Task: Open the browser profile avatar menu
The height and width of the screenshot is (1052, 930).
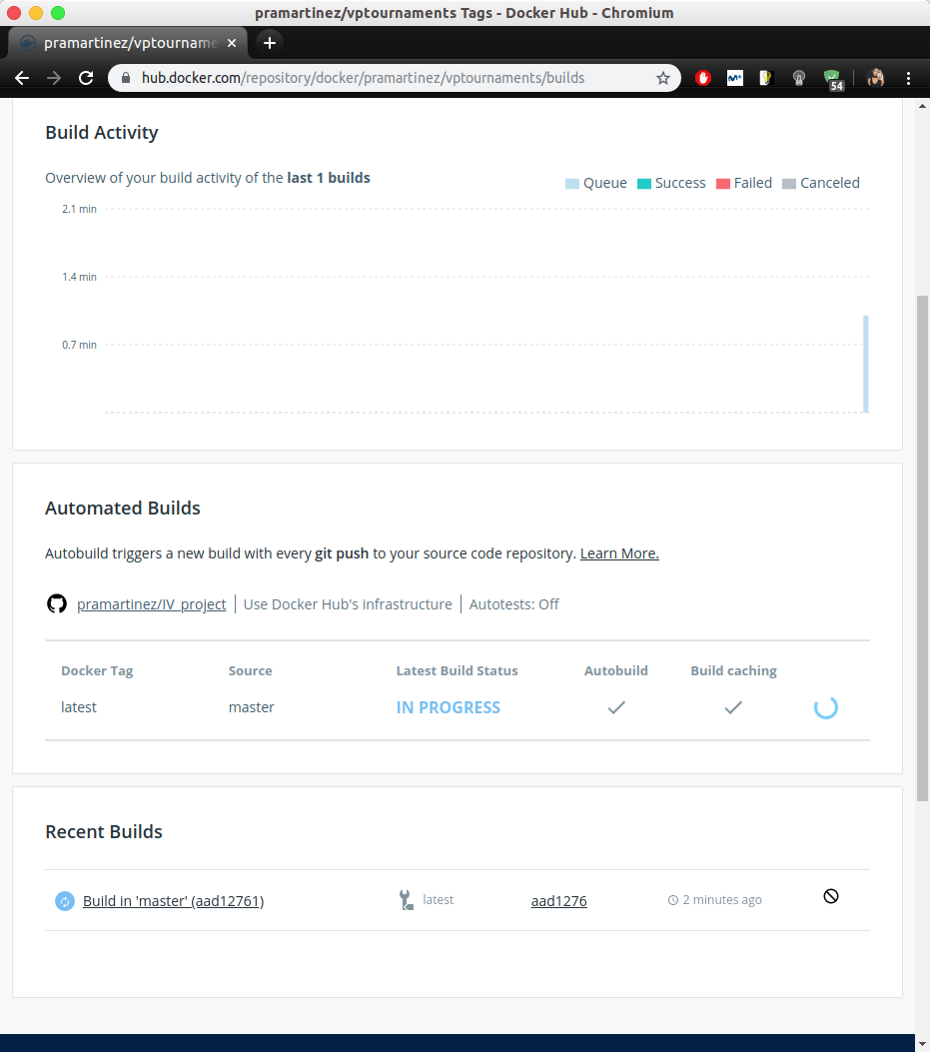Action: click(875, 77)
